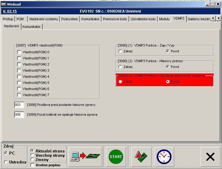Open the clock settings icon
Screen dimensions: 222x169
[x=164, y=156]
